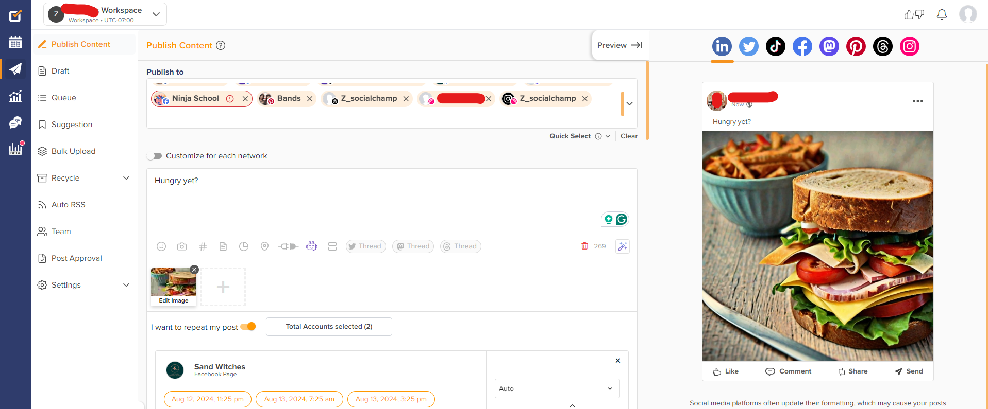
Task: Click the stacked rows icon in the composer toolbar
Action: pyautogui.click(x=332, y=246)
